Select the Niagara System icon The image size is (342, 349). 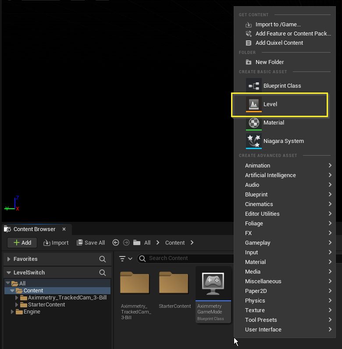click(254, 141)
